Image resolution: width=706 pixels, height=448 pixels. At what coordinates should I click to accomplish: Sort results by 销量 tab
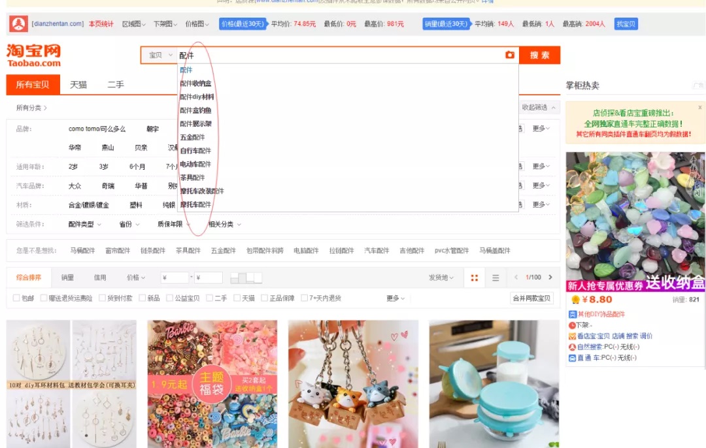[67, 278]
